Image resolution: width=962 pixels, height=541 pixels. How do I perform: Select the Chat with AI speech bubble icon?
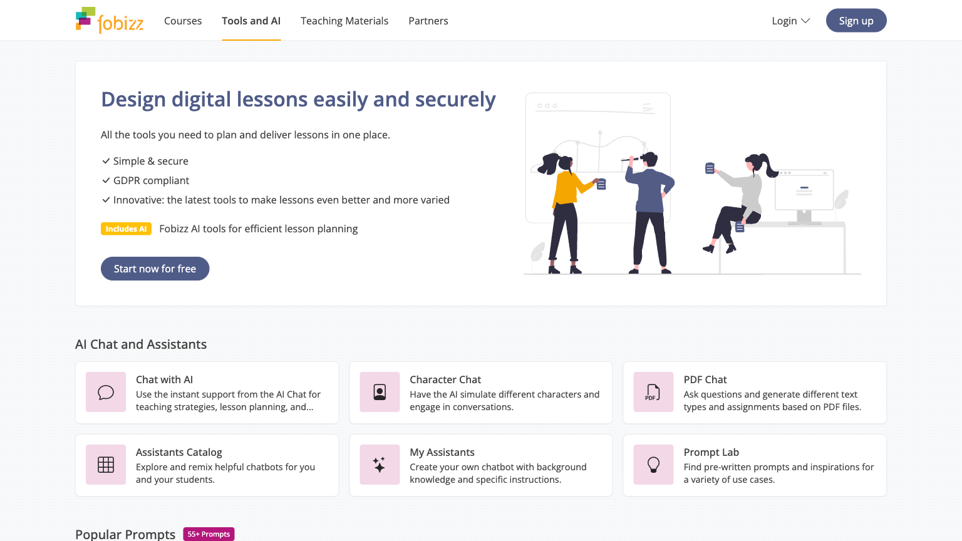pos(105,392)
